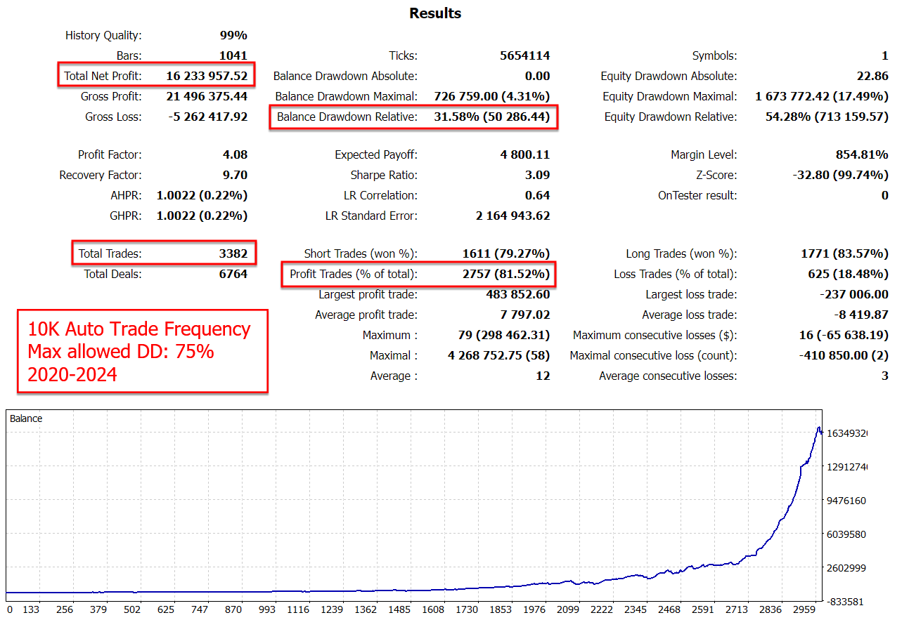Select the Gross Loss value
Screen dimensions: 909x627
208,117
